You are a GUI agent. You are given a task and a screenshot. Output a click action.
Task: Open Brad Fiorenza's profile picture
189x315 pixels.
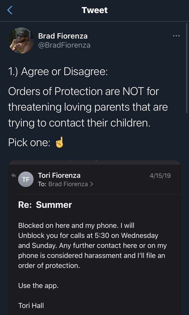click(x=21, y=41)
